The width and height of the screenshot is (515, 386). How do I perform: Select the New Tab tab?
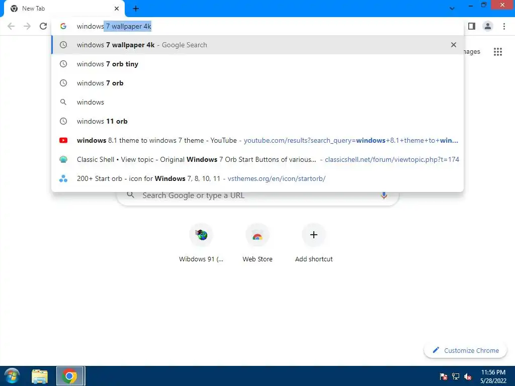64,9
